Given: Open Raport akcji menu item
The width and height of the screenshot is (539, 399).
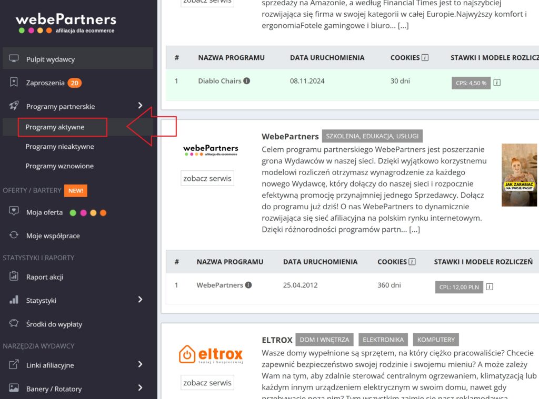Looking at the screenshot, I should pyautogui.click(x=45, y=277).
